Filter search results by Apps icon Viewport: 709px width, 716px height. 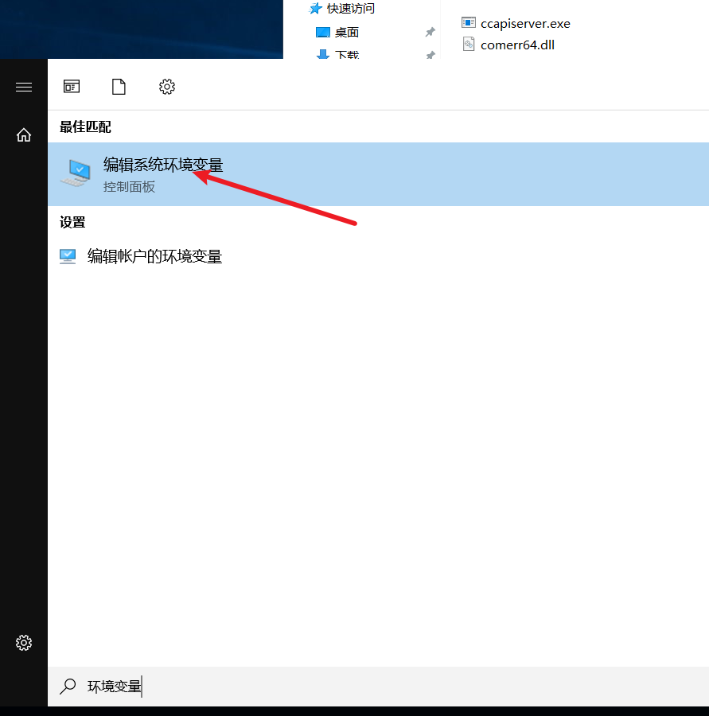pyautogui.click(x=72, y=87)
